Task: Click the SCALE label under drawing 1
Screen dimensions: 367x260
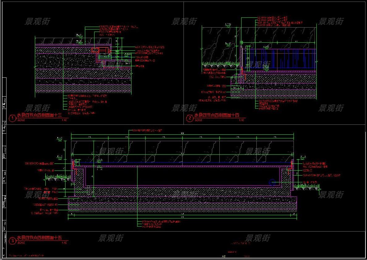Action: (21, 120)
